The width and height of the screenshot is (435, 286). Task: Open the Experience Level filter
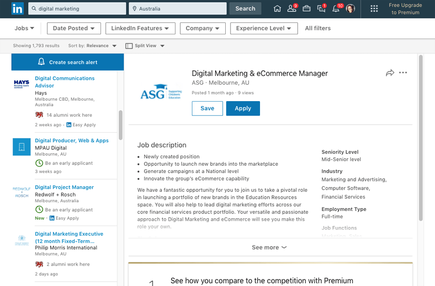(264, 29)
